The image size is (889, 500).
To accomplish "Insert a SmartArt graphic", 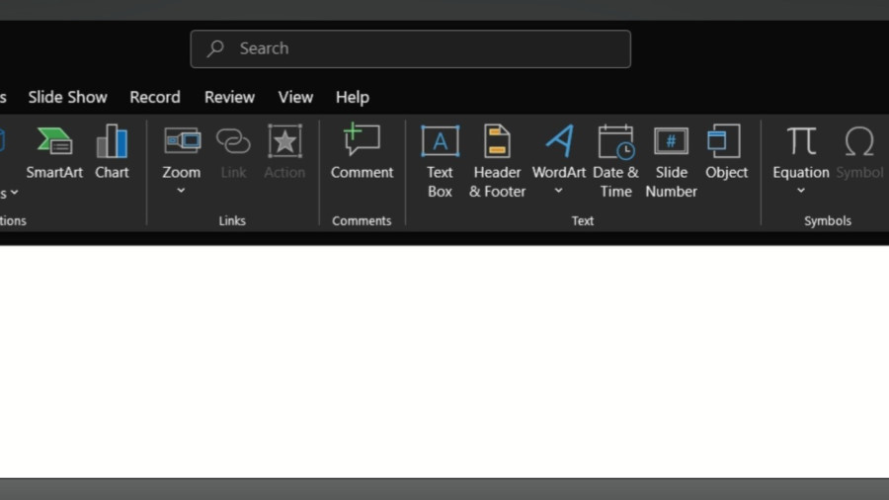I will pyautogui.click(x=54, y=152).
